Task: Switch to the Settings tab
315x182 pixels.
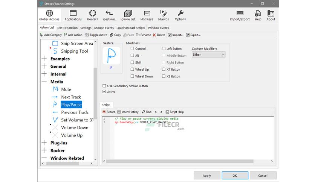Action: tap(86, 28)
